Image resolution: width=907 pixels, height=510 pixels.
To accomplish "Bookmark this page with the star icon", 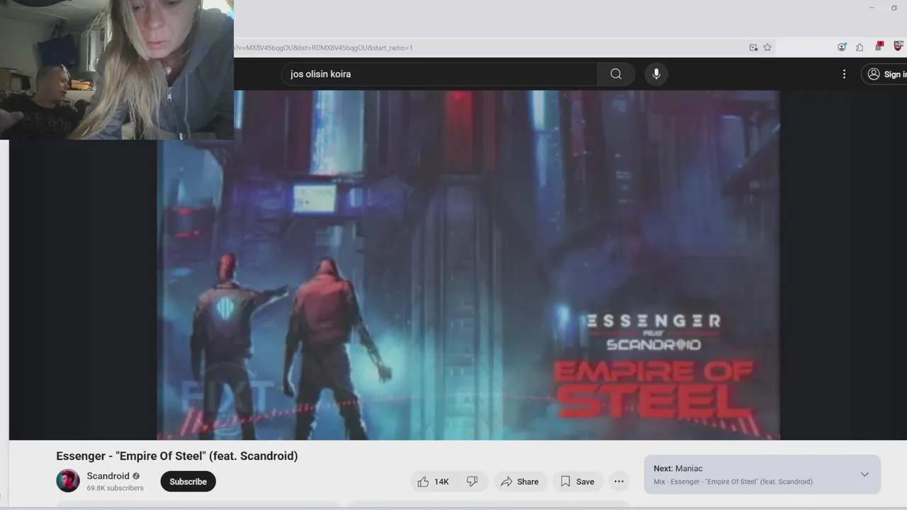I will pyautogui.click(x=767, y=47).
